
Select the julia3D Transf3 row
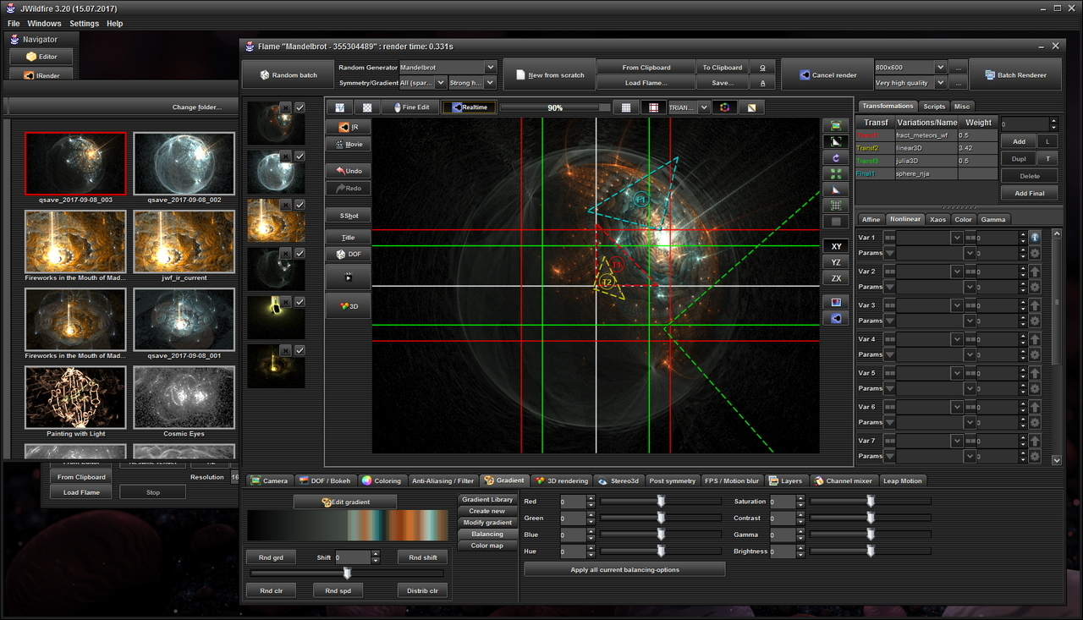(x=926, y=161)
